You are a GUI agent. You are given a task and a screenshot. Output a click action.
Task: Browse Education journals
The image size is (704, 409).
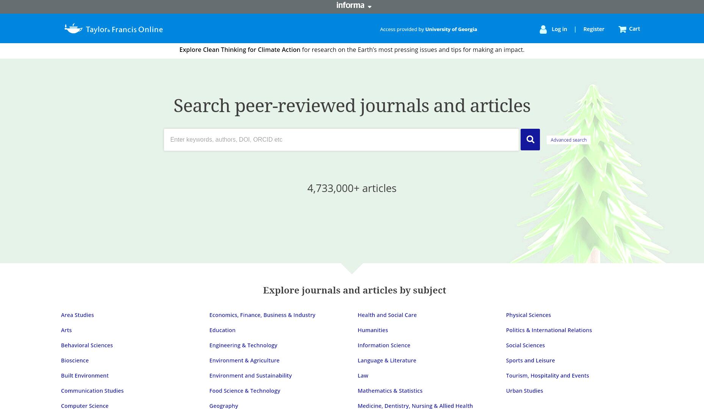point(222,330)
